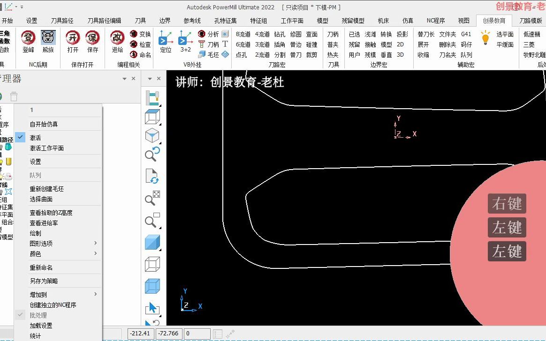Click the document refresh icon in view toolbar
The width and height of the screenshot is (546, 341).
click(152, 176)
